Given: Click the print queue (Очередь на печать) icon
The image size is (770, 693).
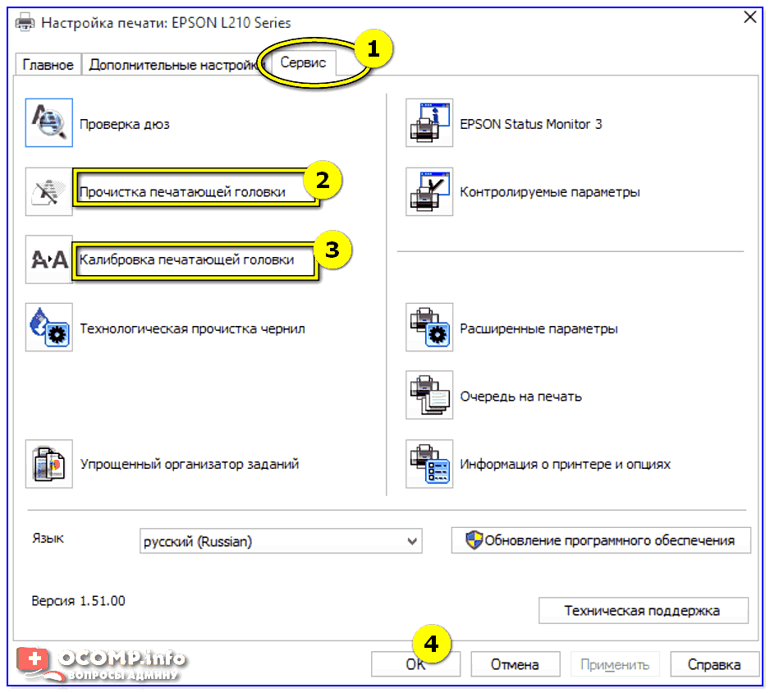Looking at the screenshot, I should 429,395.
